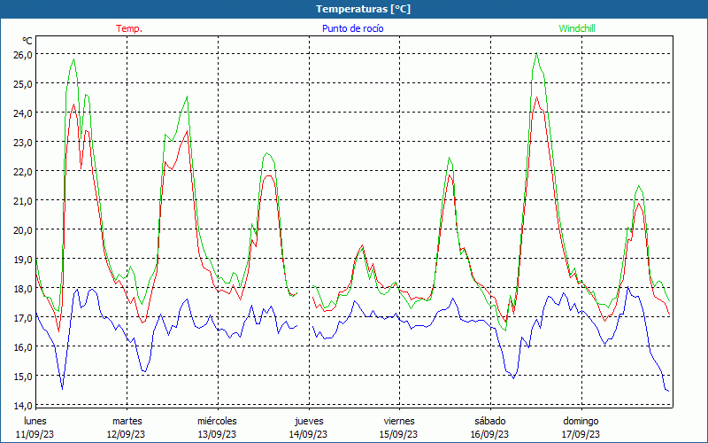Click the '20,0' y-axis value
The image size is (708, 443).
tap(24, 230)
